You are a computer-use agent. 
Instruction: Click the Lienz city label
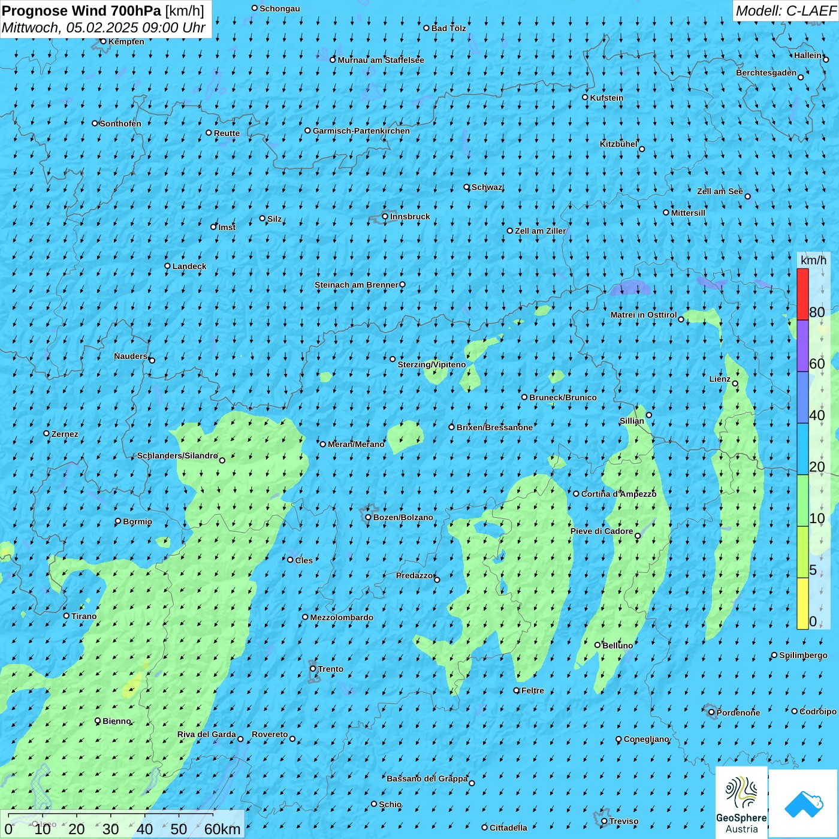[720, 379]
